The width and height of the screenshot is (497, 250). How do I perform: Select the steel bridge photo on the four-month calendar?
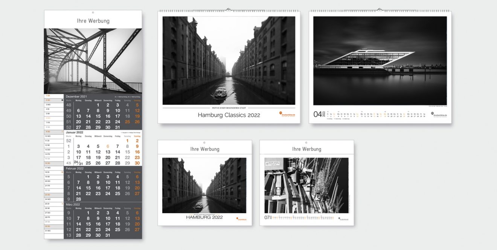point(93,61)
